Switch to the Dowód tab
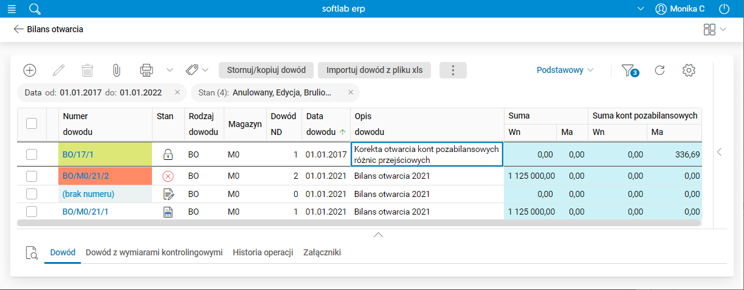 (x=63, y=252)
